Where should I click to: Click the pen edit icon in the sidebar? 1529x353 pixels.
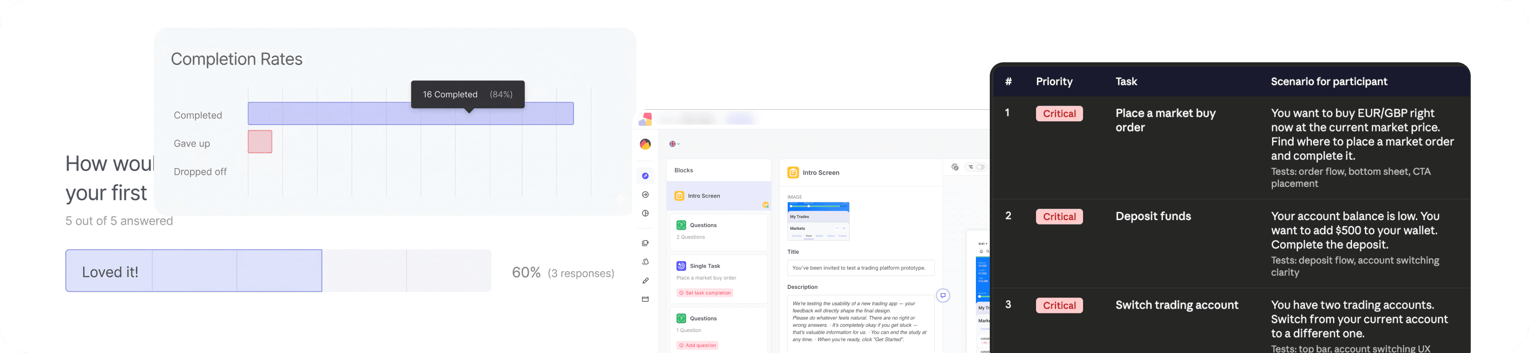[x=645, y=281]
